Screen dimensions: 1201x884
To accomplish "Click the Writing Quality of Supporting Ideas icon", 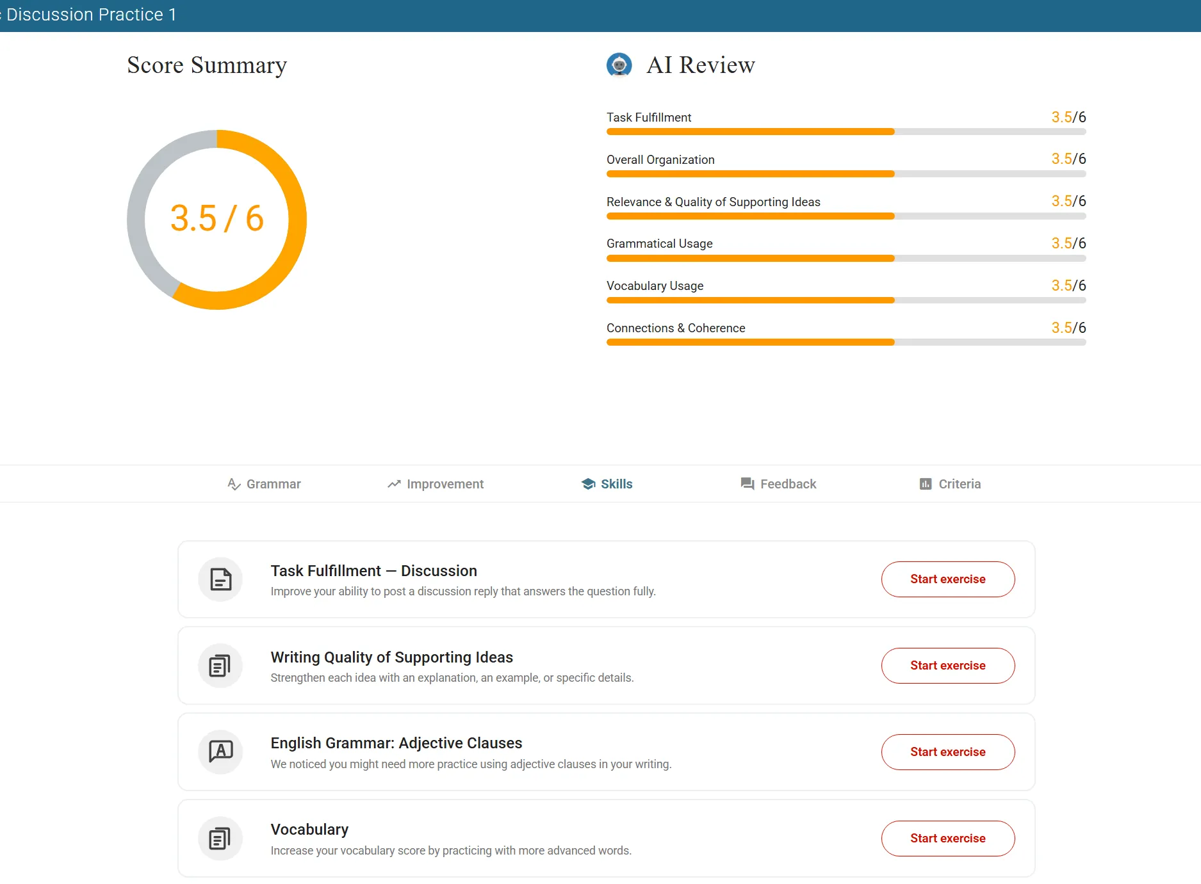I will click(x=220, y=666).
